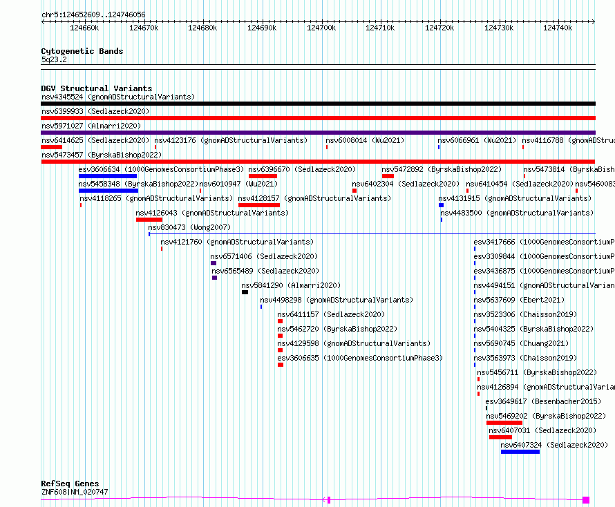Click the nsv4126894 variant label

pyautogui.click(x=546, y=387)
